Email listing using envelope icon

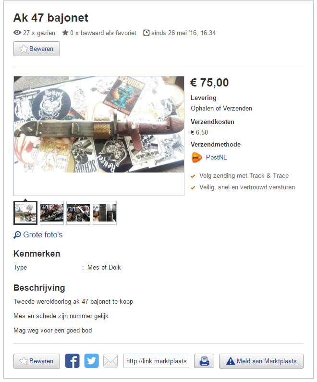click(x=110, y=361)
